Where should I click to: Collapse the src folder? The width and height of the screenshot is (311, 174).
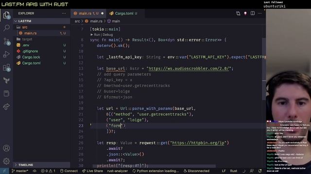[x=42, y=27]
